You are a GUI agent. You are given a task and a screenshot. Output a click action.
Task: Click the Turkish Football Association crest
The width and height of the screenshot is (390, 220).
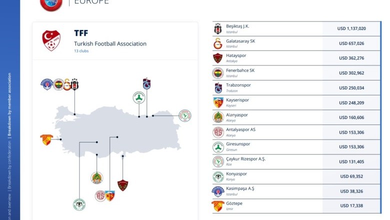coord(51,41)
